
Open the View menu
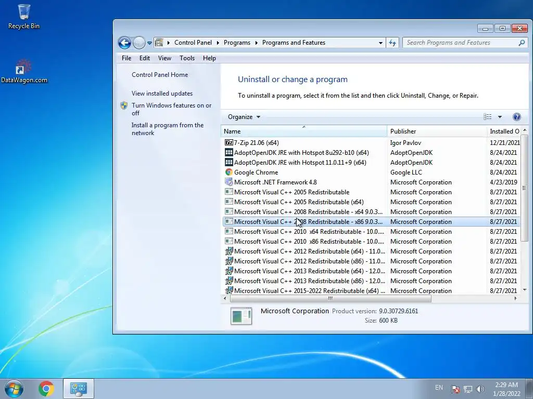(164, 58)
